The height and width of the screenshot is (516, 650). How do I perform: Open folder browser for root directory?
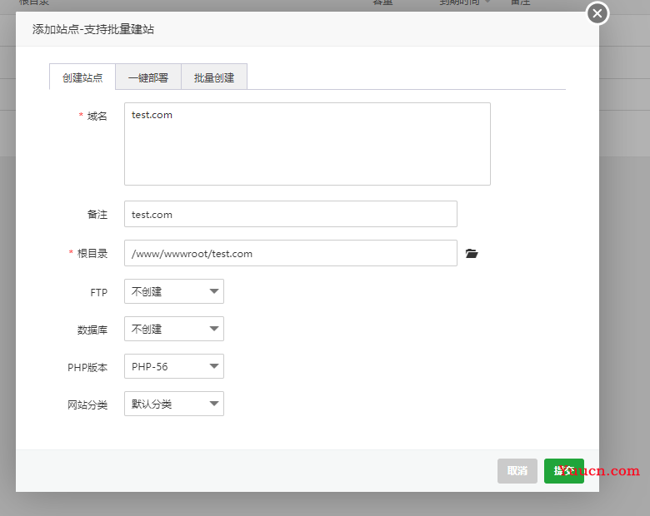472,254
